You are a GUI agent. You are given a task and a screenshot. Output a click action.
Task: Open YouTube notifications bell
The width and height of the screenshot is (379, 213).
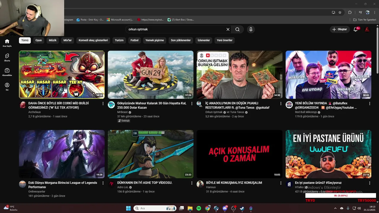(356, 29)
